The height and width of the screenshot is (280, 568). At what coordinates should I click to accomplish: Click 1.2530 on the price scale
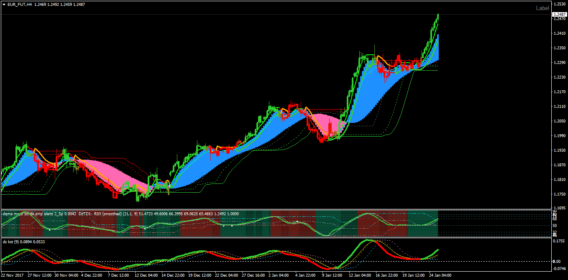tap(560, 4)
